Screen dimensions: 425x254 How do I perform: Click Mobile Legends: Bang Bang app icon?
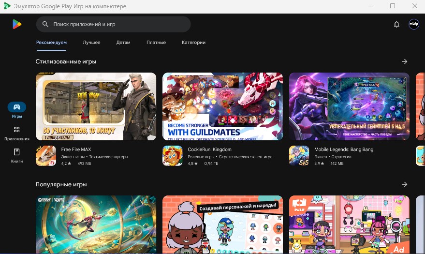[x=299, y=156]
